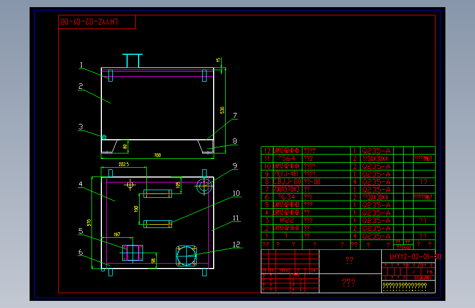This screenshot has width=475, height=308.
Task: Click callout number 7 right of front view
Action: click(235, 115)
